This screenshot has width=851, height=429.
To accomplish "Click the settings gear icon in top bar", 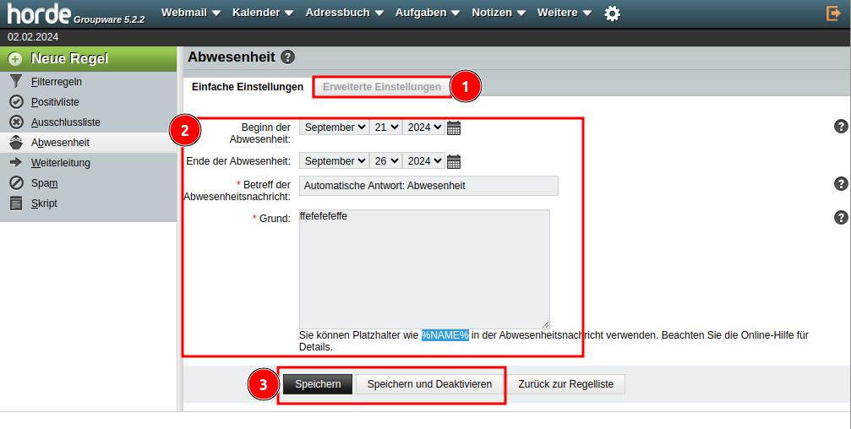I will click(x=613, y=14).
